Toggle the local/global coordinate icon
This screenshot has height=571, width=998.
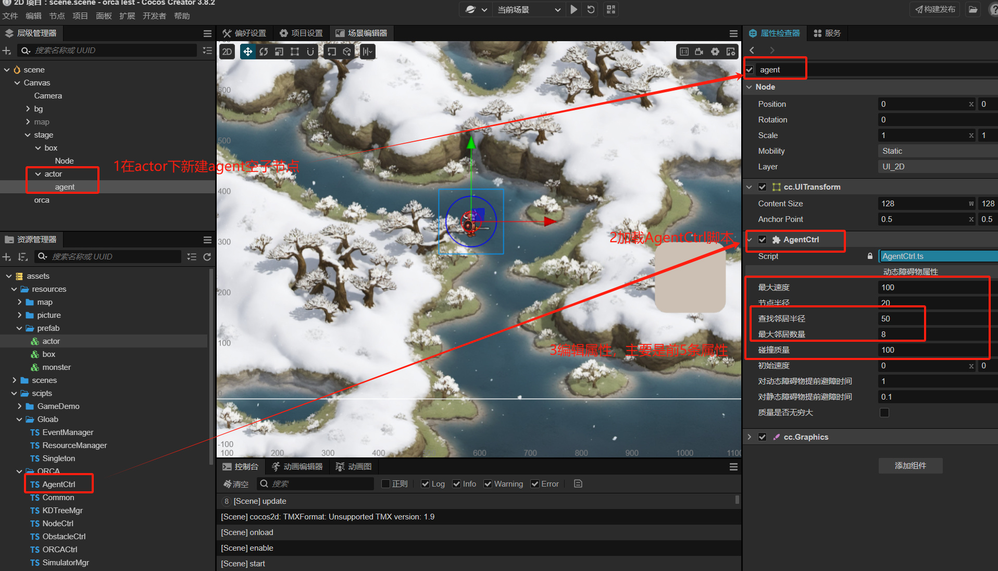[x=347, y=52]
